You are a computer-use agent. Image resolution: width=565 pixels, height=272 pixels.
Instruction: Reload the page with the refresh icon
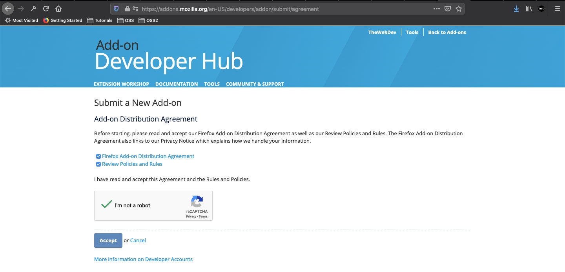46,9
